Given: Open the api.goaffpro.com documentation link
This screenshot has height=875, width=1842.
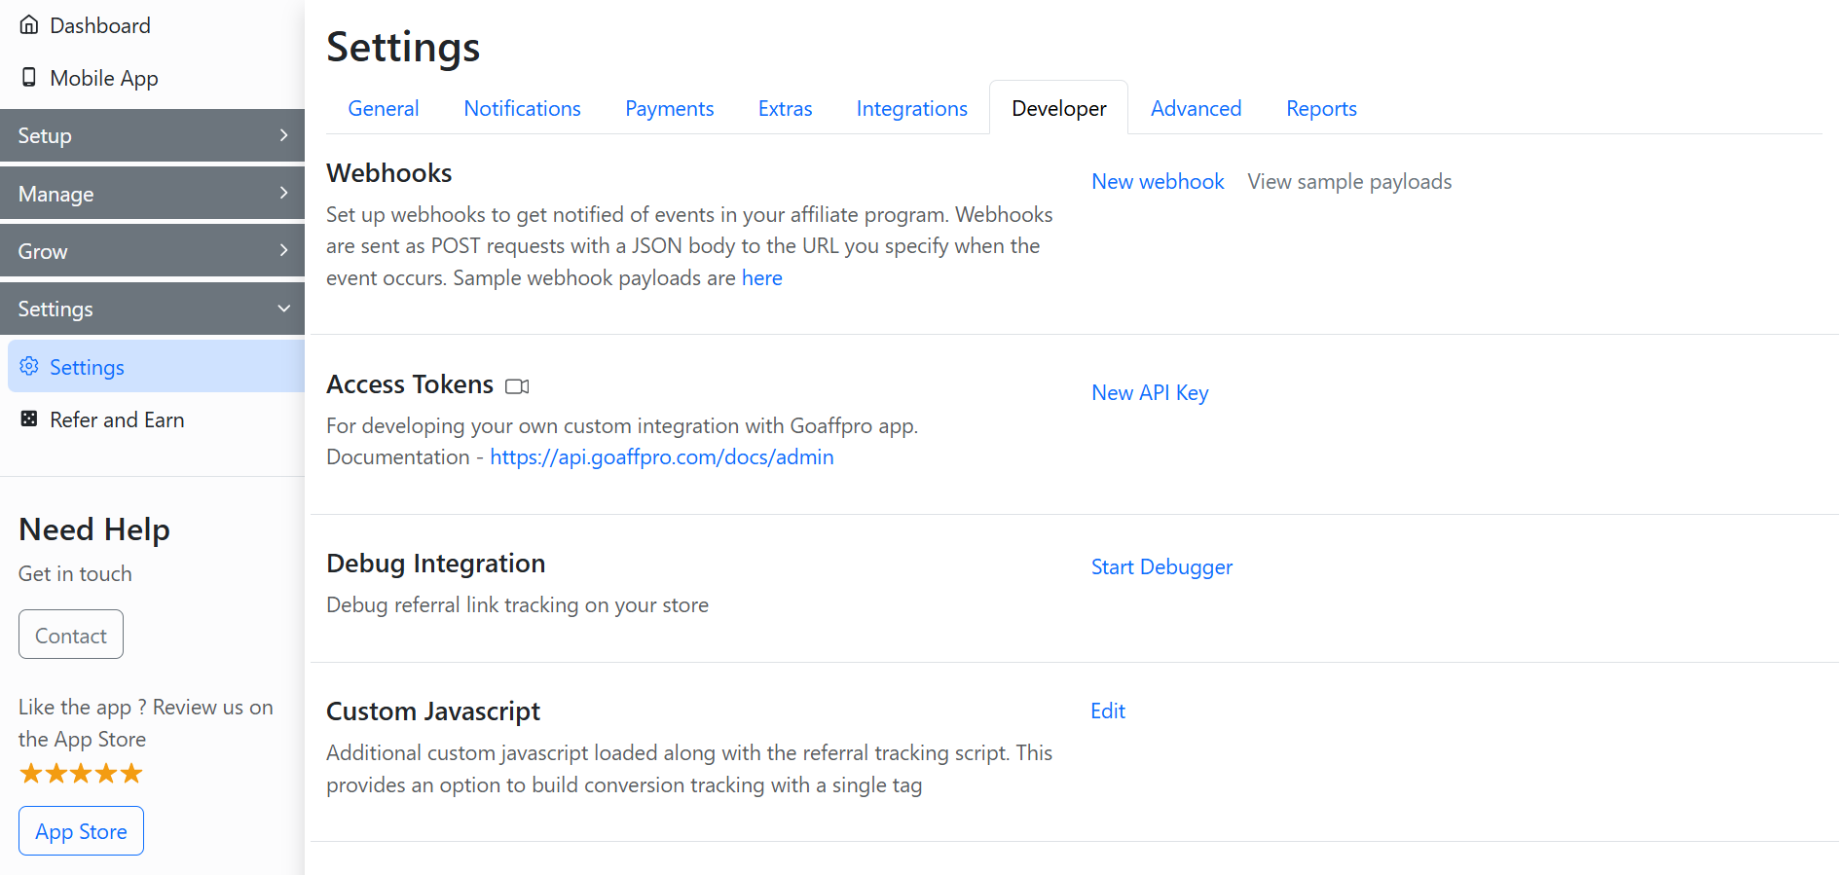Looking at the screenshot, I should 661,457.
